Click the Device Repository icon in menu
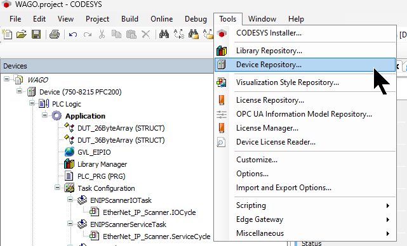The height and width of the screenshot is (246, 407). 222,65
